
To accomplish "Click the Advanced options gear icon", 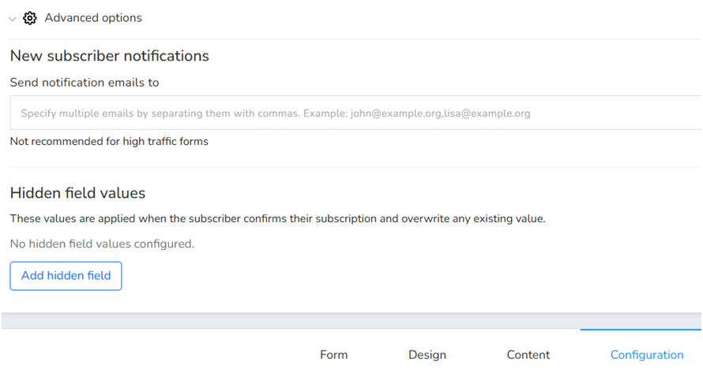I will [x=30, y=18].
